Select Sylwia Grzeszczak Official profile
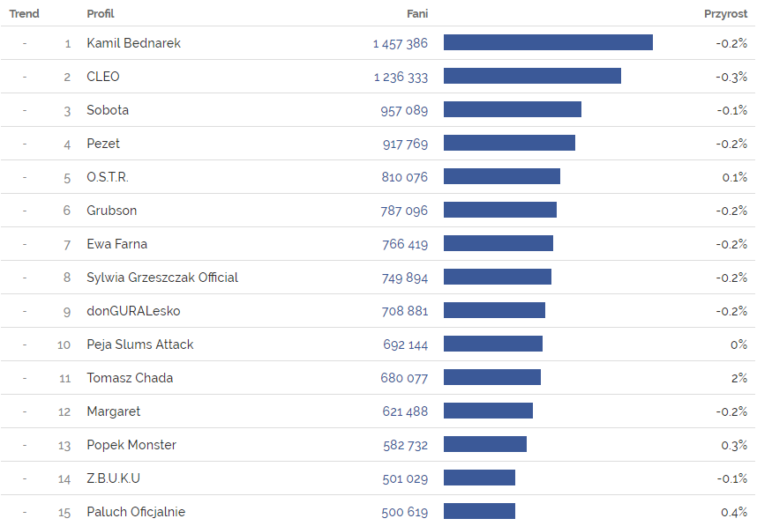This screenshot has height=526, width=772. point(162,278)
